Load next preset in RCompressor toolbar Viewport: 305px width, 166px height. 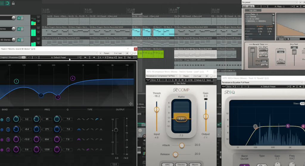(x=182, y=80)
